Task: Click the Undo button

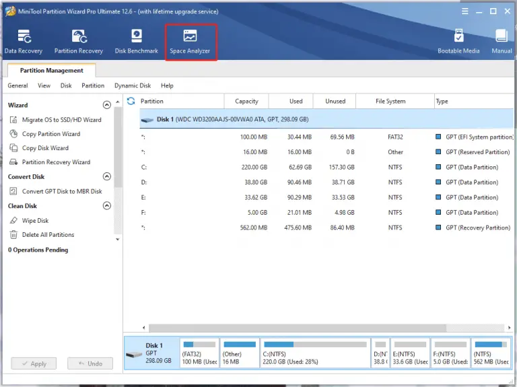Action: click(x=90, y=363)
